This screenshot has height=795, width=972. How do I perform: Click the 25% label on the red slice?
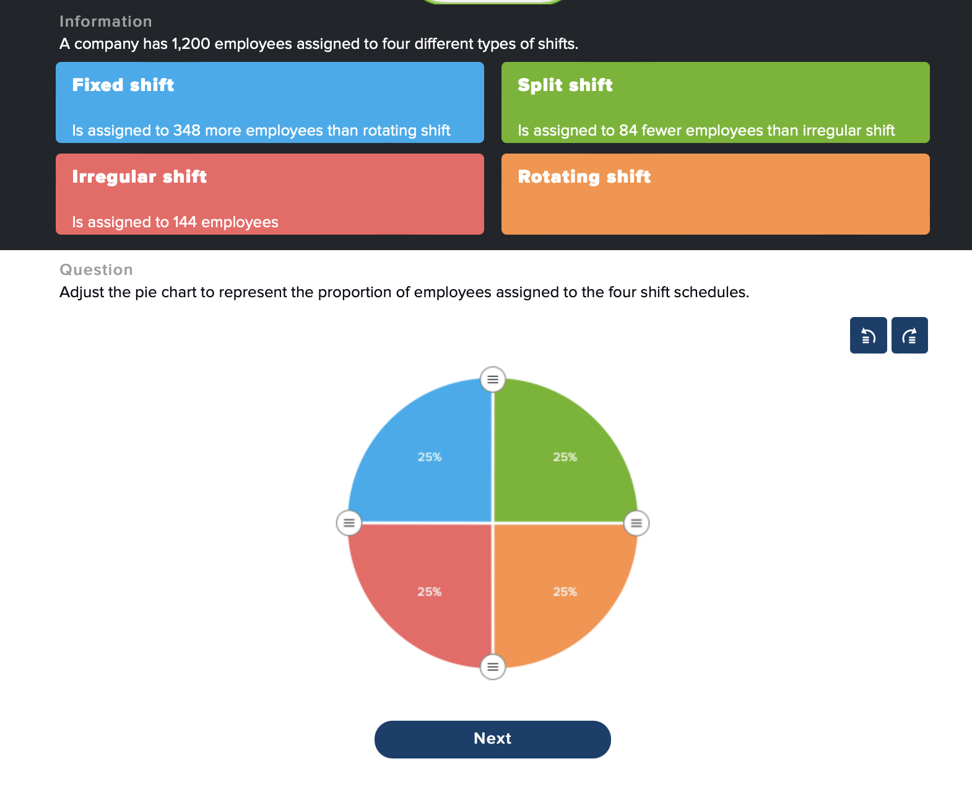[x=430, y=591]
